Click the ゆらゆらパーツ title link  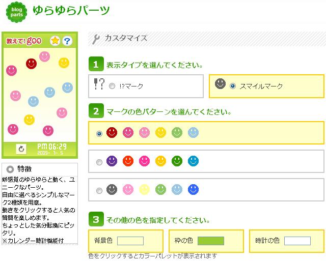coord(71,10)
